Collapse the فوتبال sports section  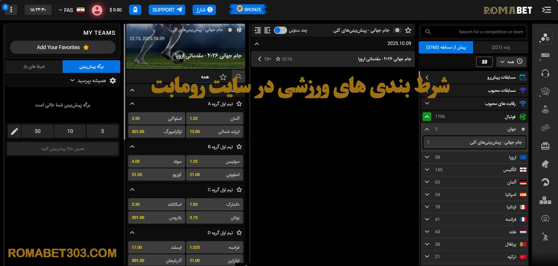click(427, 116)
